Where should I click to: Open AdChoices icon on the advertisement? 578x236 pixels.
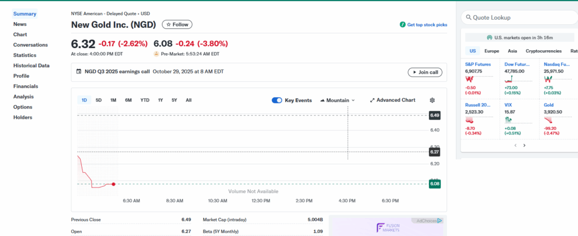pyautogui.click(x=439, y=221)
